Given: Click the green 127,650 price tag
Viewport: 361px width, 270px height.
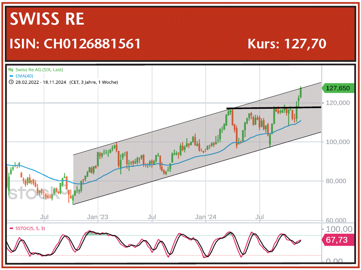Looking at the screenshot, I should click(x=338, y=88).
